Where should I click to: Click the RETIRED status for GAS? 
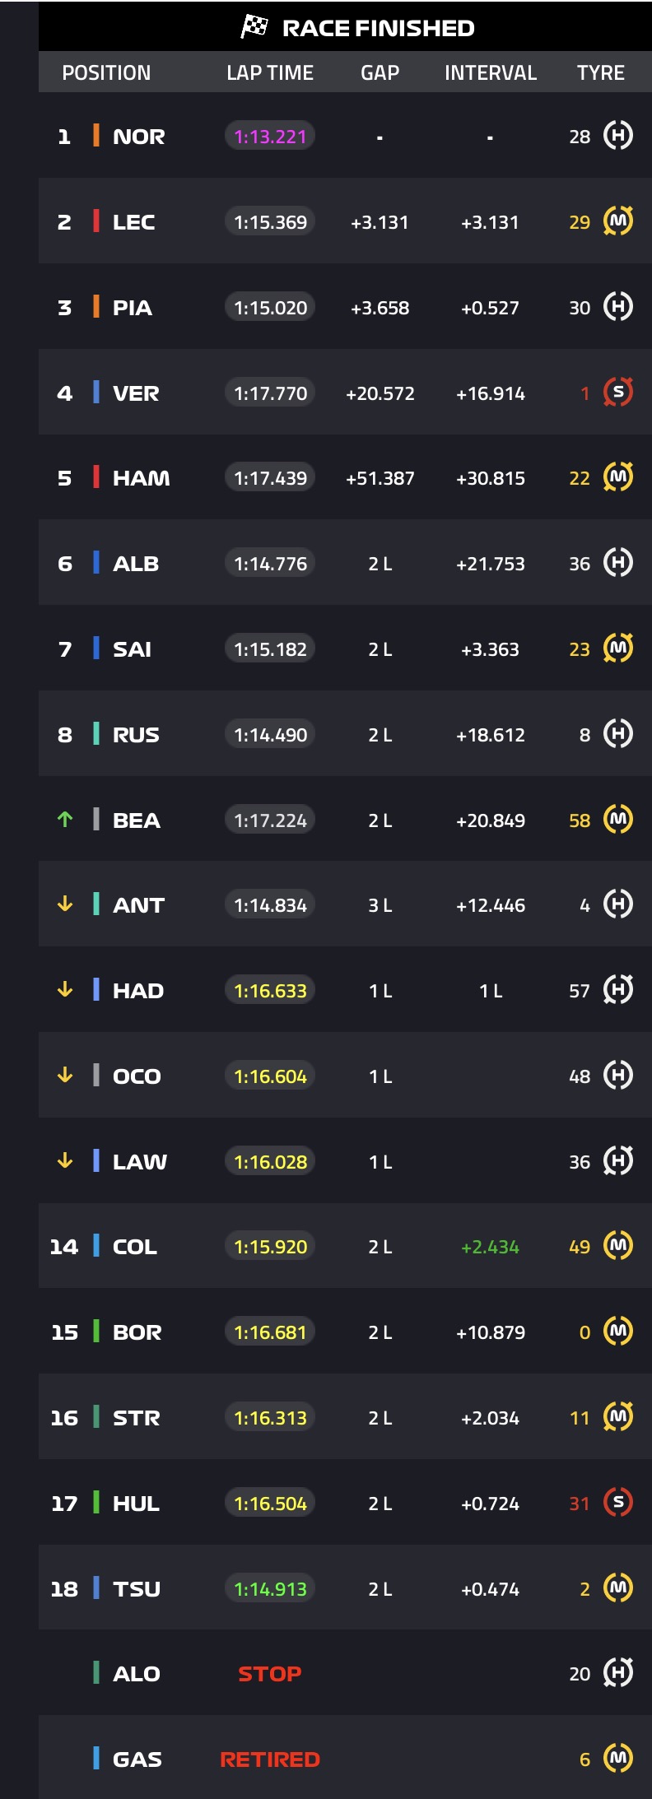pos(270,1759)
